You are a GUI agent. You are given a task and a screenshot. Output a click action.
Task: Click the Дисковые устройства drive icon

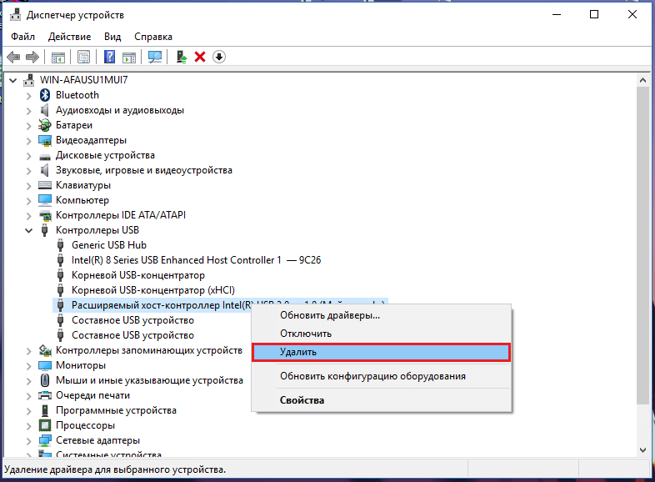click(x=45, y=157)
